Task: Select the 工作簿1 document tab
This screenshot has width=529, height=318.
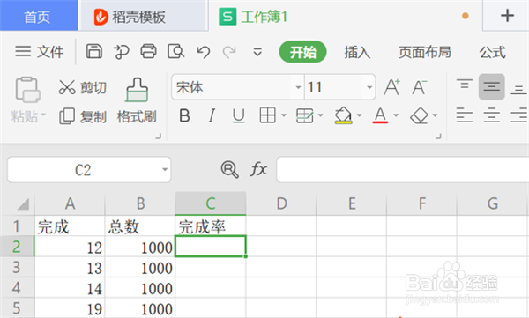Action: [346, 16]
